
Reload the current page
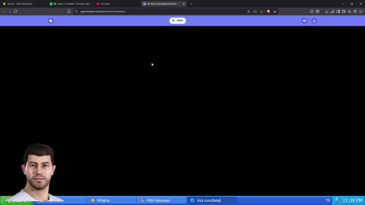point(15,11)
